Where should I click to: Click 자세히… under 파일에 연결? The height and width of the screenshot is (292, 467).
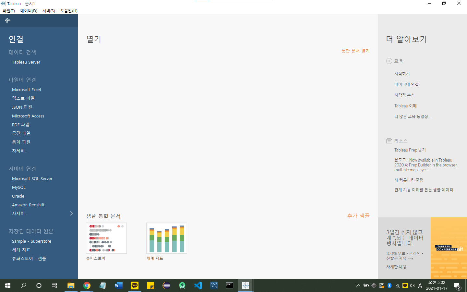pos(20,151)
